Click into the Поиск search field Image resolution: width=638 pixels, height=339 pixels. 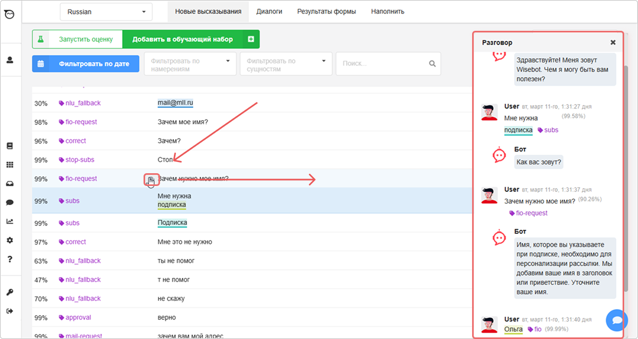click(x=383, y=64)
